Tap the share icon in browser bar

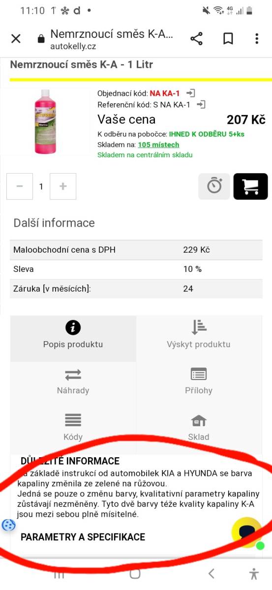(x=197, y=39)
